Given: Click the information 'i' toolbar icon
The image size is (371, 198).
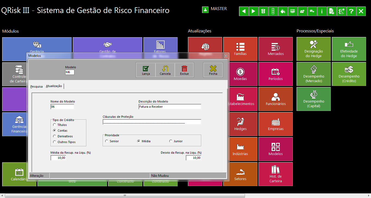Looking at the screenshot, I should tap(322, 11).
